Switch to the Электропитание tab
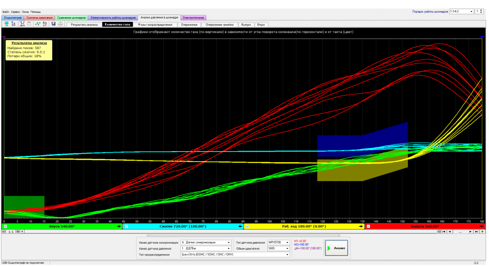Image resolution: width=489 pixels, height=266 pixels. pos(193,18)
